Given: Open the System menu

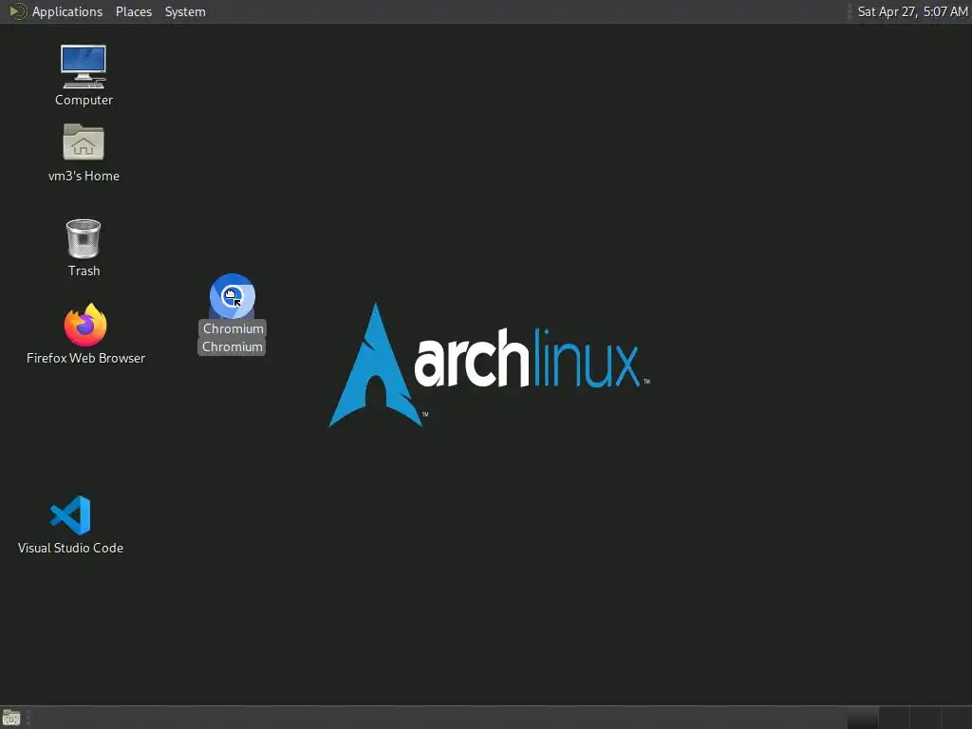Looking at the screenshot, I should point(185,11).
